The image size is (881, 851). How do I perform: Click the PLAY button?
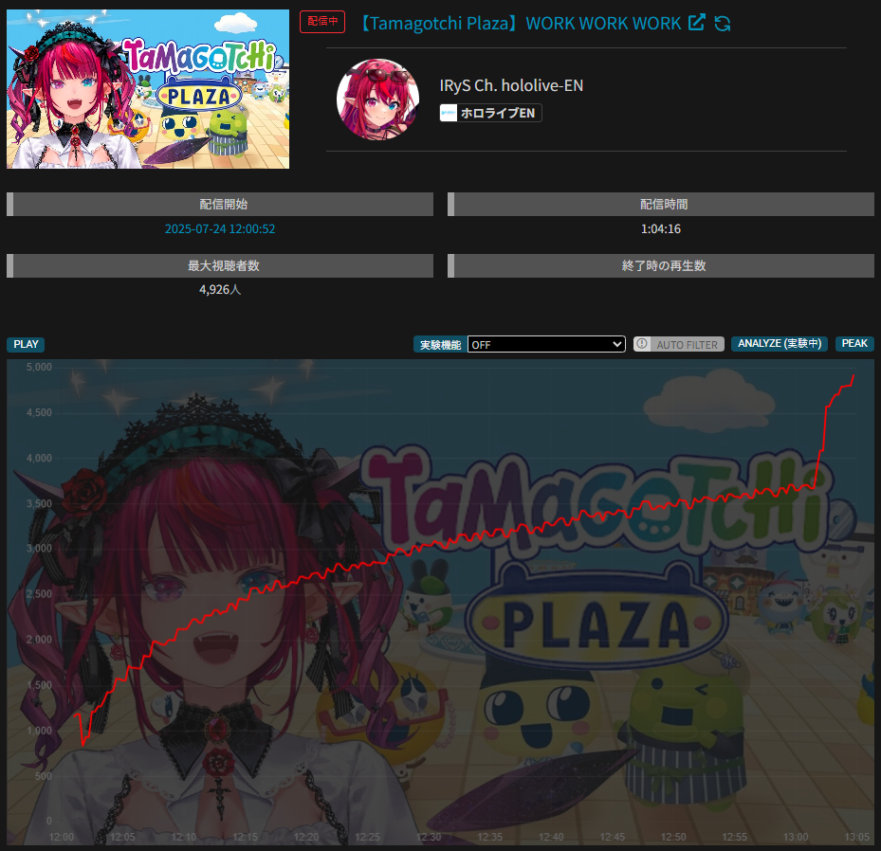click(x=26, y=344)
